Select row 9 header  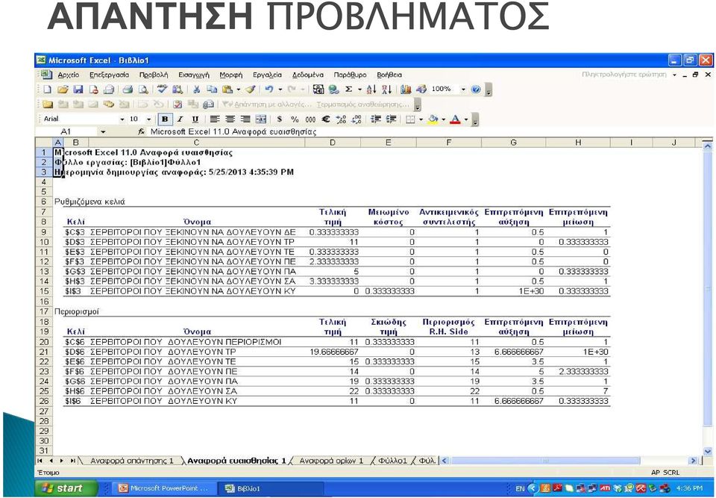pyautogui.click(x=44, y=232)
